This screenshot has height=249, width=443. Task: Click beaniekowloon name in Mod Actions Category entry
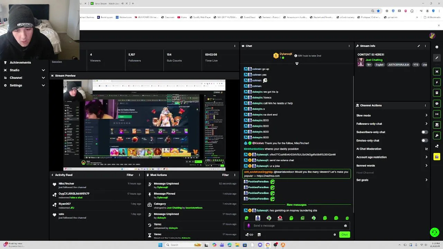[x=194, y=208]
